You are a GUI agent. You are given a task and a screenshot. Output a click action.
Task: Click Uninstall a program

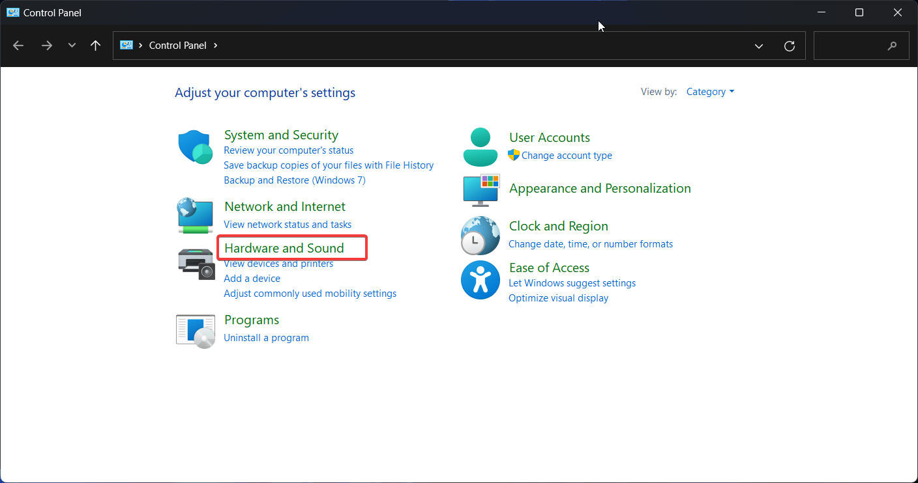(x=267, y=338)
